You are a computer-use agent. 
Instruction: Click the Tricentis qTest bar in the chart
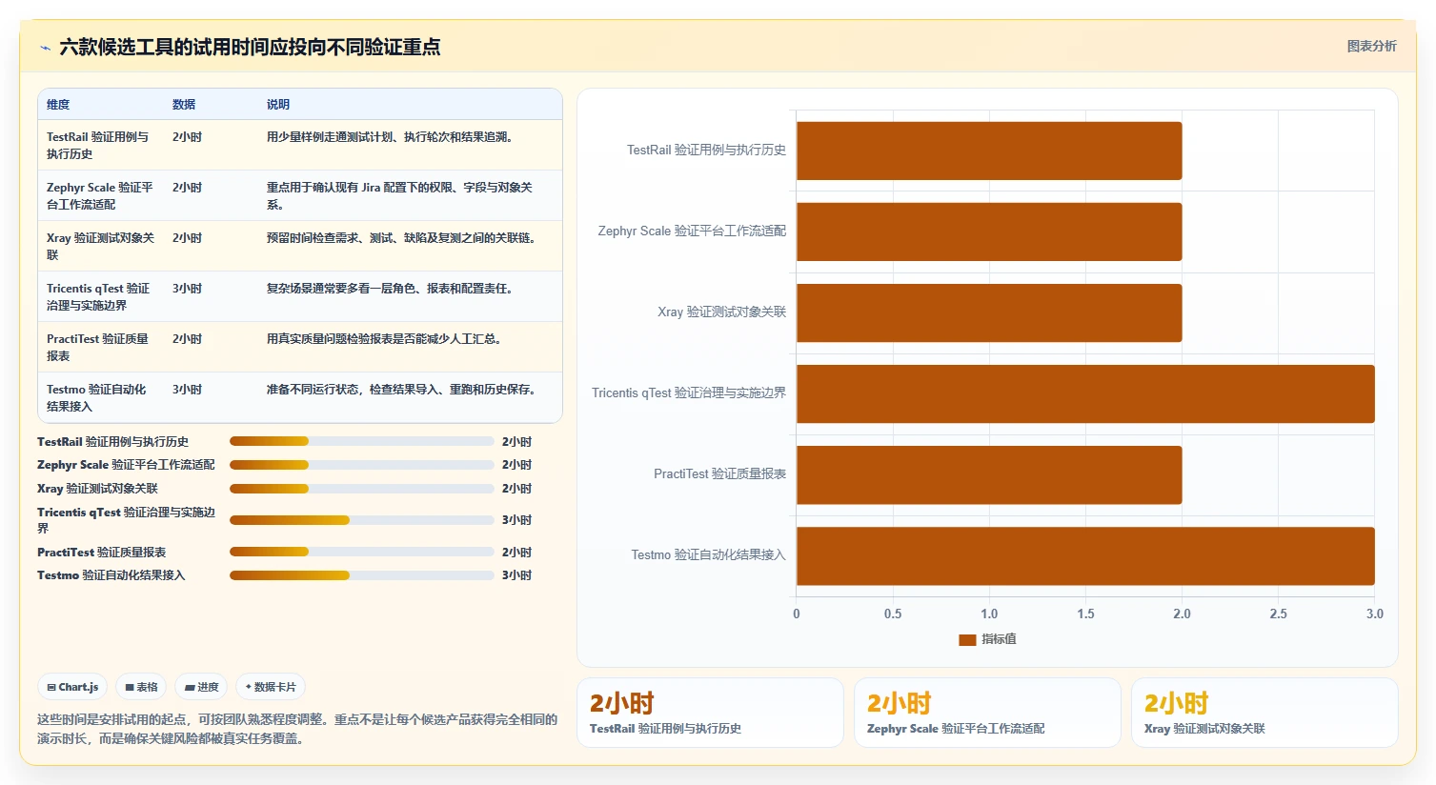1085,393
